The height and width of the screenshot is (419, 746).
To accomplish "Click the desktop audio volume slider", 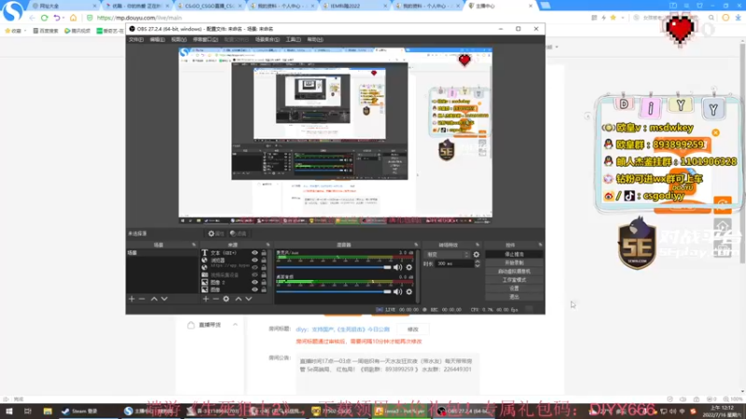I will click(334, 291).
